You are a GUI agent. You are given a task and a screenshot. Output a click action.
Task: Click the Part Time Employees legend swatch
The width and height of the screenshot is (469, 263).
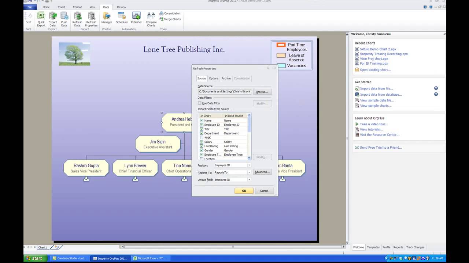[281, 45]
